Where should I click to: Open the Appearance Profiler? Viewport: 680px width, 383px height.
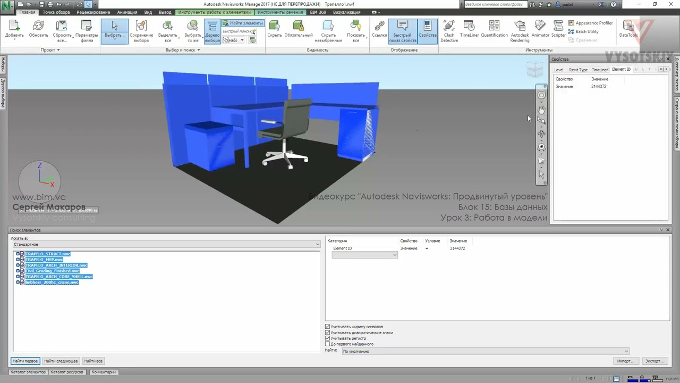coord(591,23)
